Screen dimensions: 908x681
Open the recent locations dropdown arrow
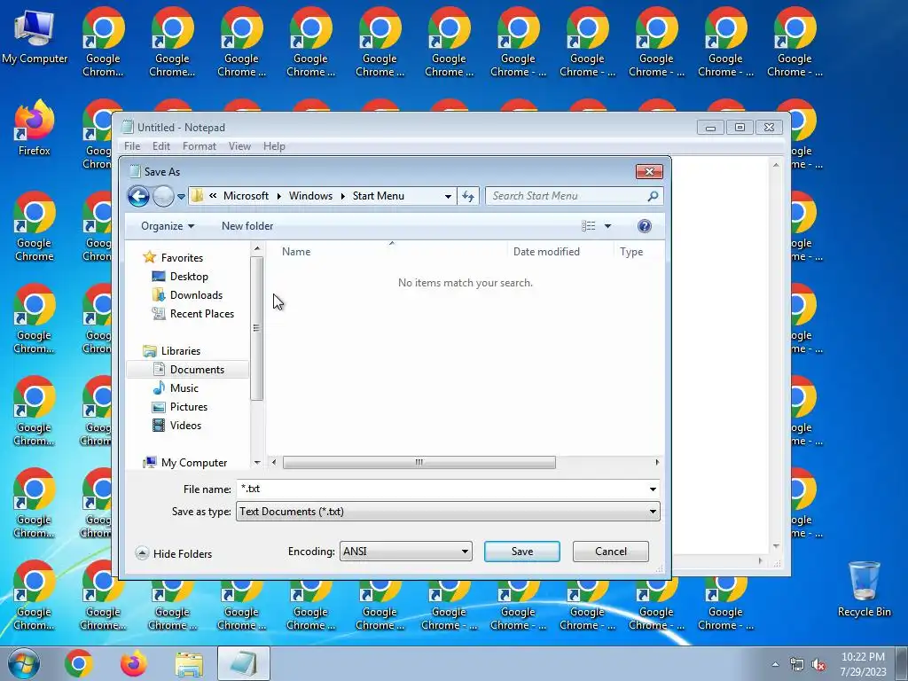coord(181,197)
